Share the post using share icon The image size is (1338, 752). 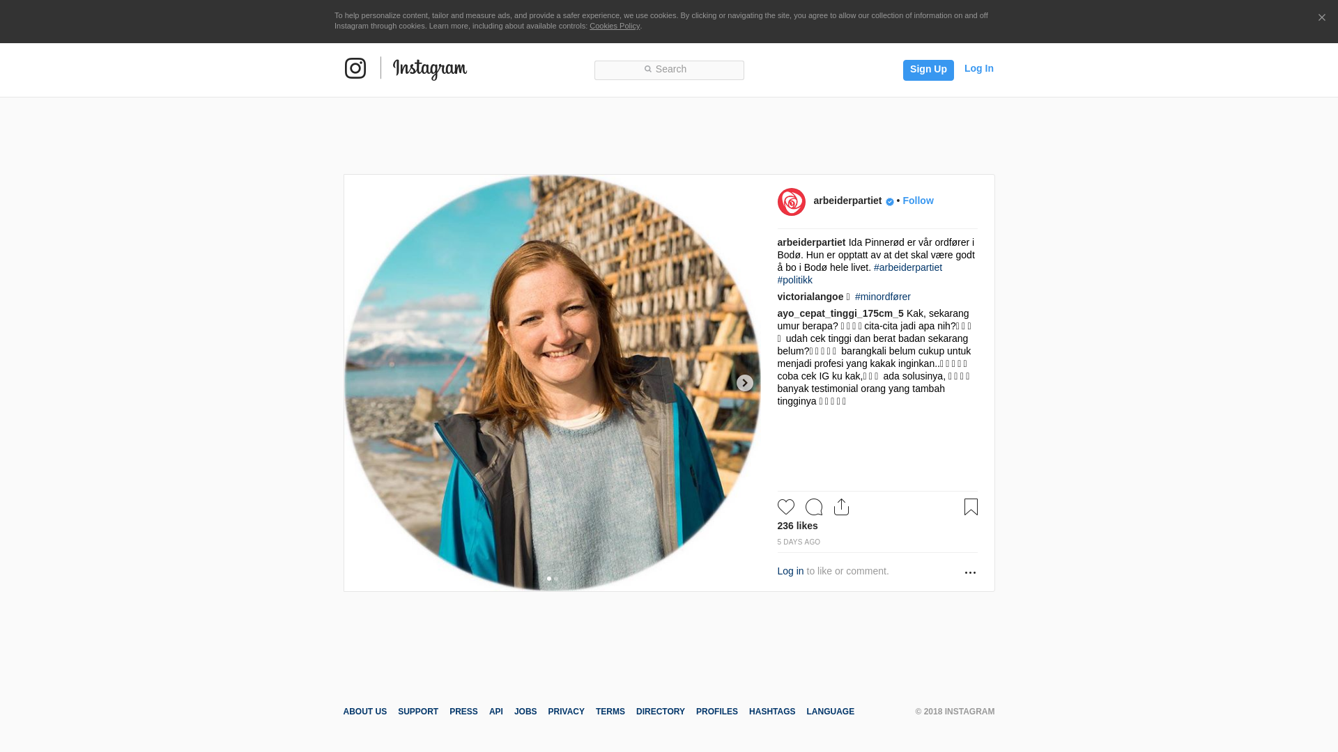point(841,507)
